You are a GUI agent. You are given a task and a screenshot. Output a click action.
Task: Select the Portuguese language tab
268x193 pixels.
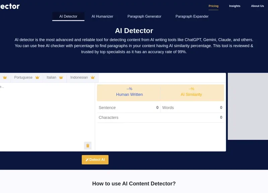coord(27,78)
